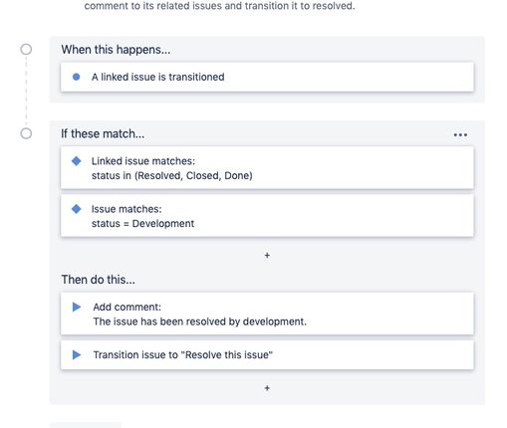Click arrow icon beside Transition issue
The image size is (507, 428).
[x=77, y=354]
